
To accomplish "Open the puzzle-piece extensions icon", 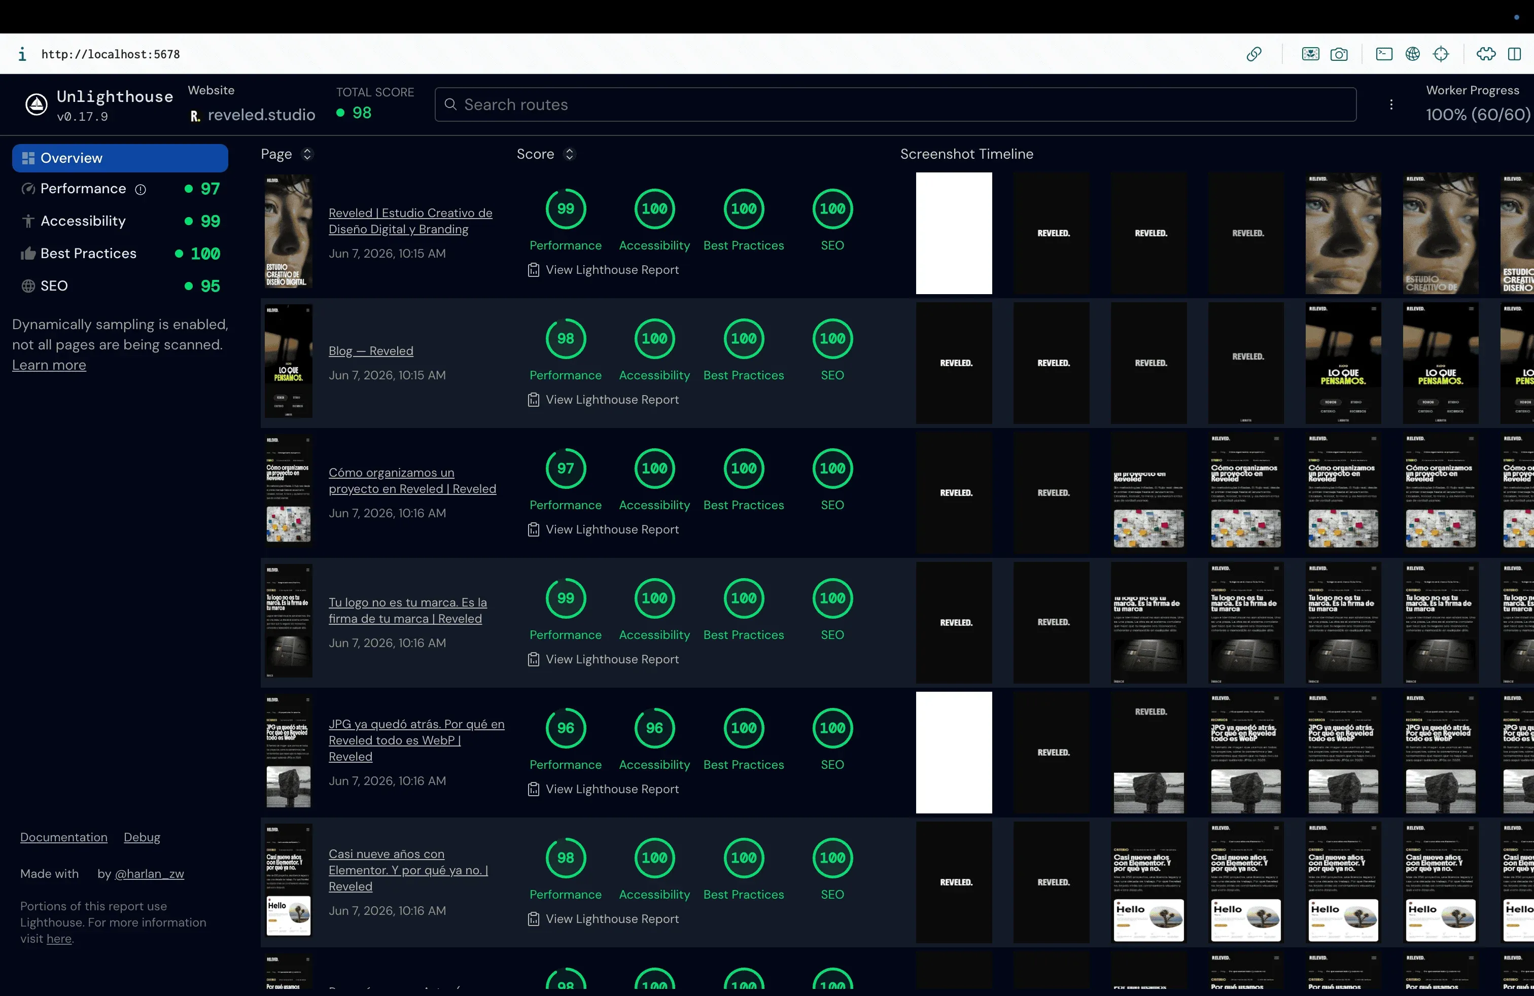I will click(1486, 54).
